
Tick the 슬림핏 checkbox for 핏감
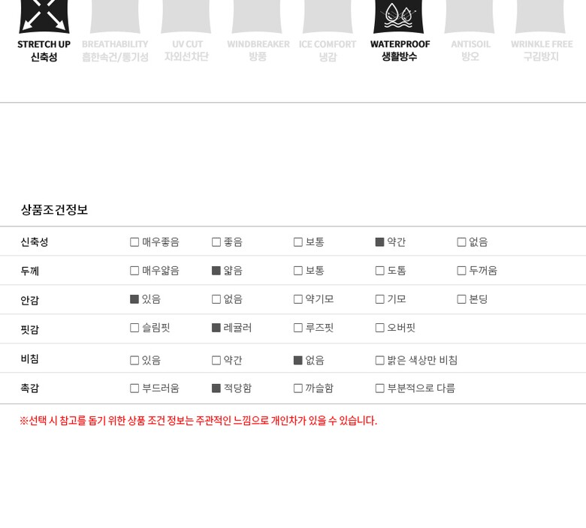[134, 328]
